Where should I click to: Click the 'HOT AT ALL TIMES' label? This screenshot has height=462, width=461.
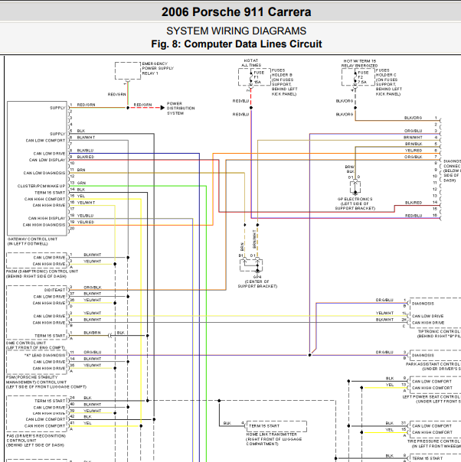(x=251, y=63)
